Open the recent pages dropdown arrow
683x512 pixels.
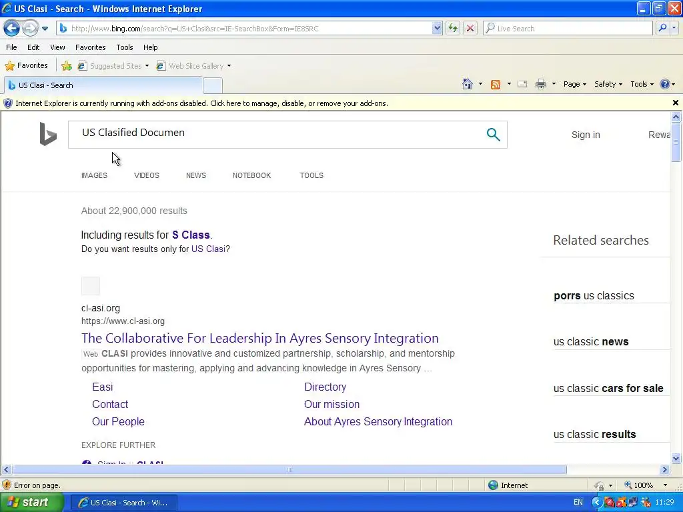[x=45, y=29]
